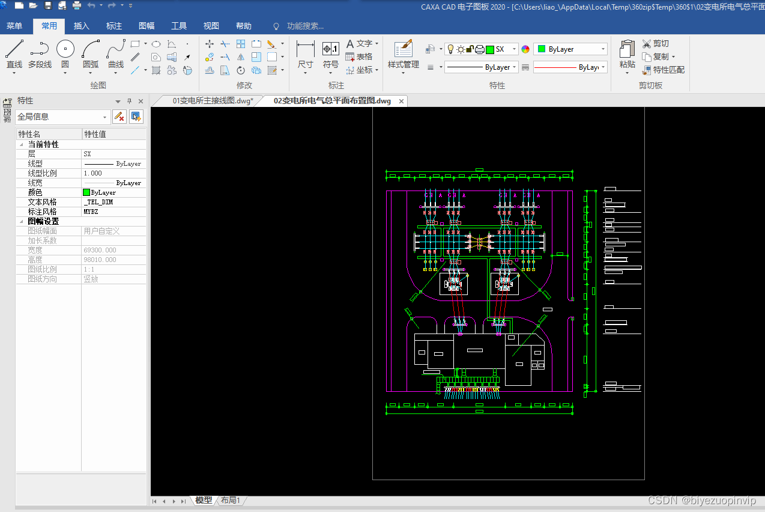Image resolution: width=765 pixels, height=512 pixels.
Task: Click 特性匹配 match properties
Action: coord(663,70)
